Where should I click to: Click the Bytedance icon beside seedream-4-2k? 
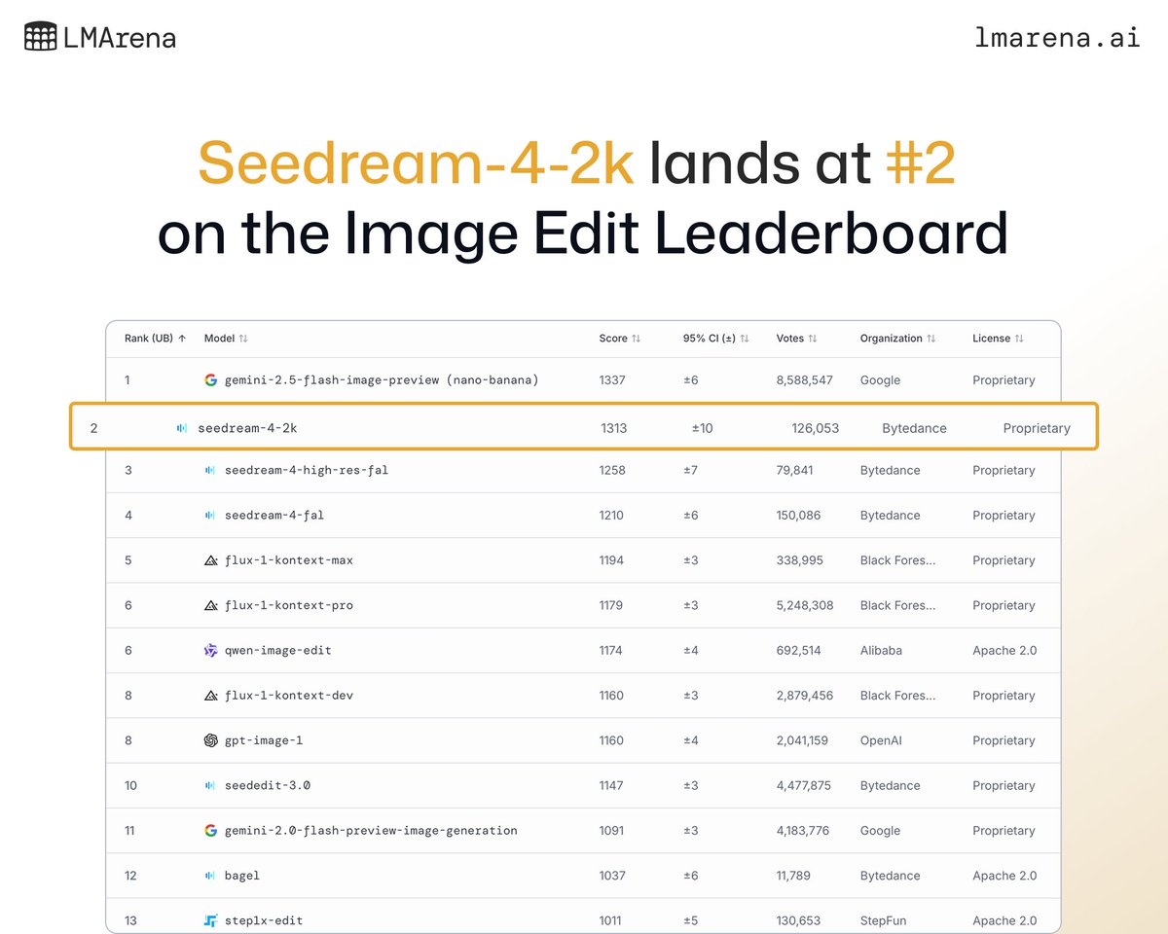pos(182,428)
